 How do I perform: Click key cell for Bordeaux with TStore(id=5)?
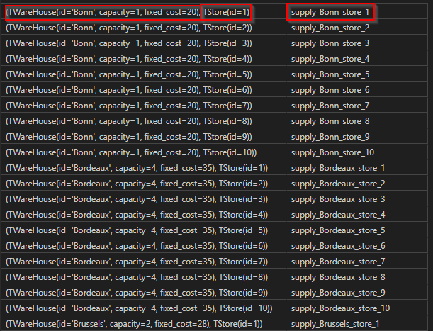[x=143, y=230]
